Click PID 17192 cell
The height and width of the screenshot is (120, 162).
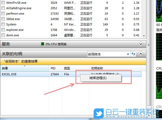(55, 14)
